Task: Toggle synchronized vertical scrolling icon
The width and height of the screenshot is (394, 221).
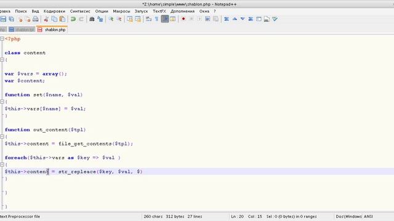Action: click(x=130, y=19)
